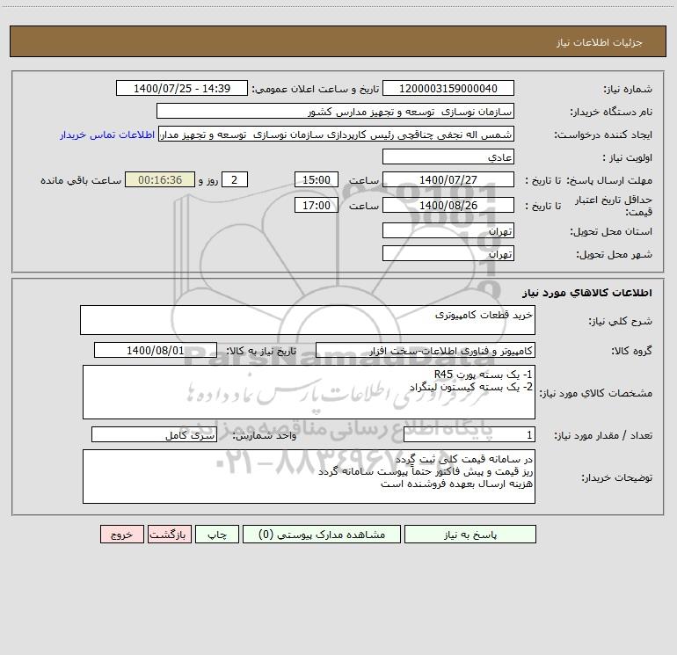Click the ساعت باقی مانده text
The image size is (677, 655).
[x=81, y=180]
